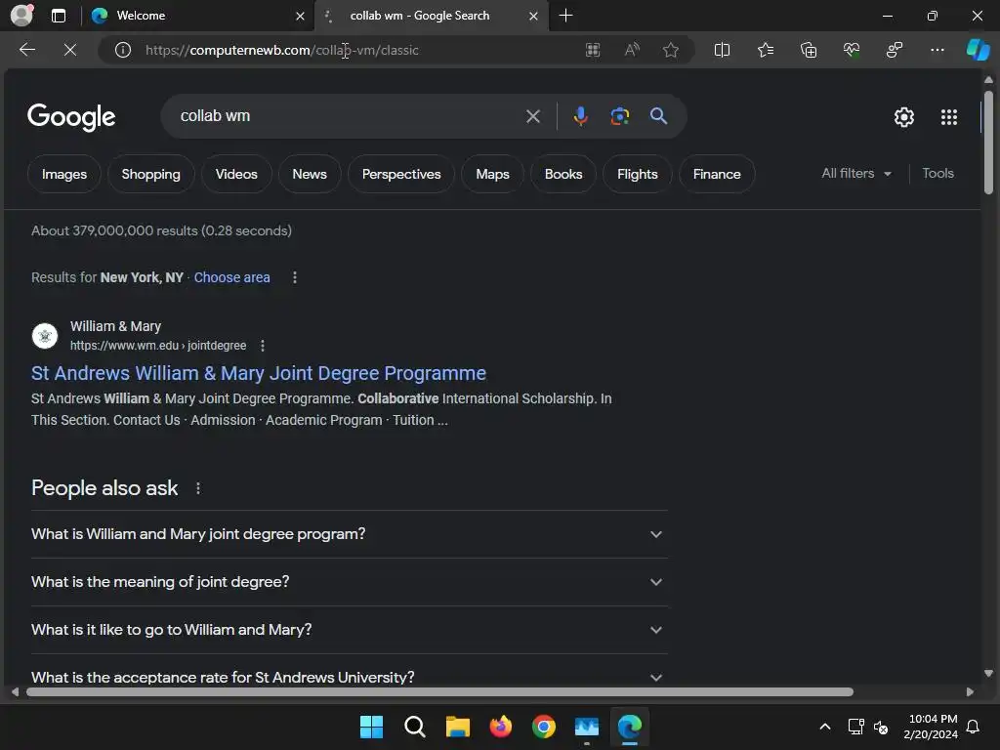Open the Edge profile avatar
This screenshot has height=750, width=1000.
tap(21, 16)
